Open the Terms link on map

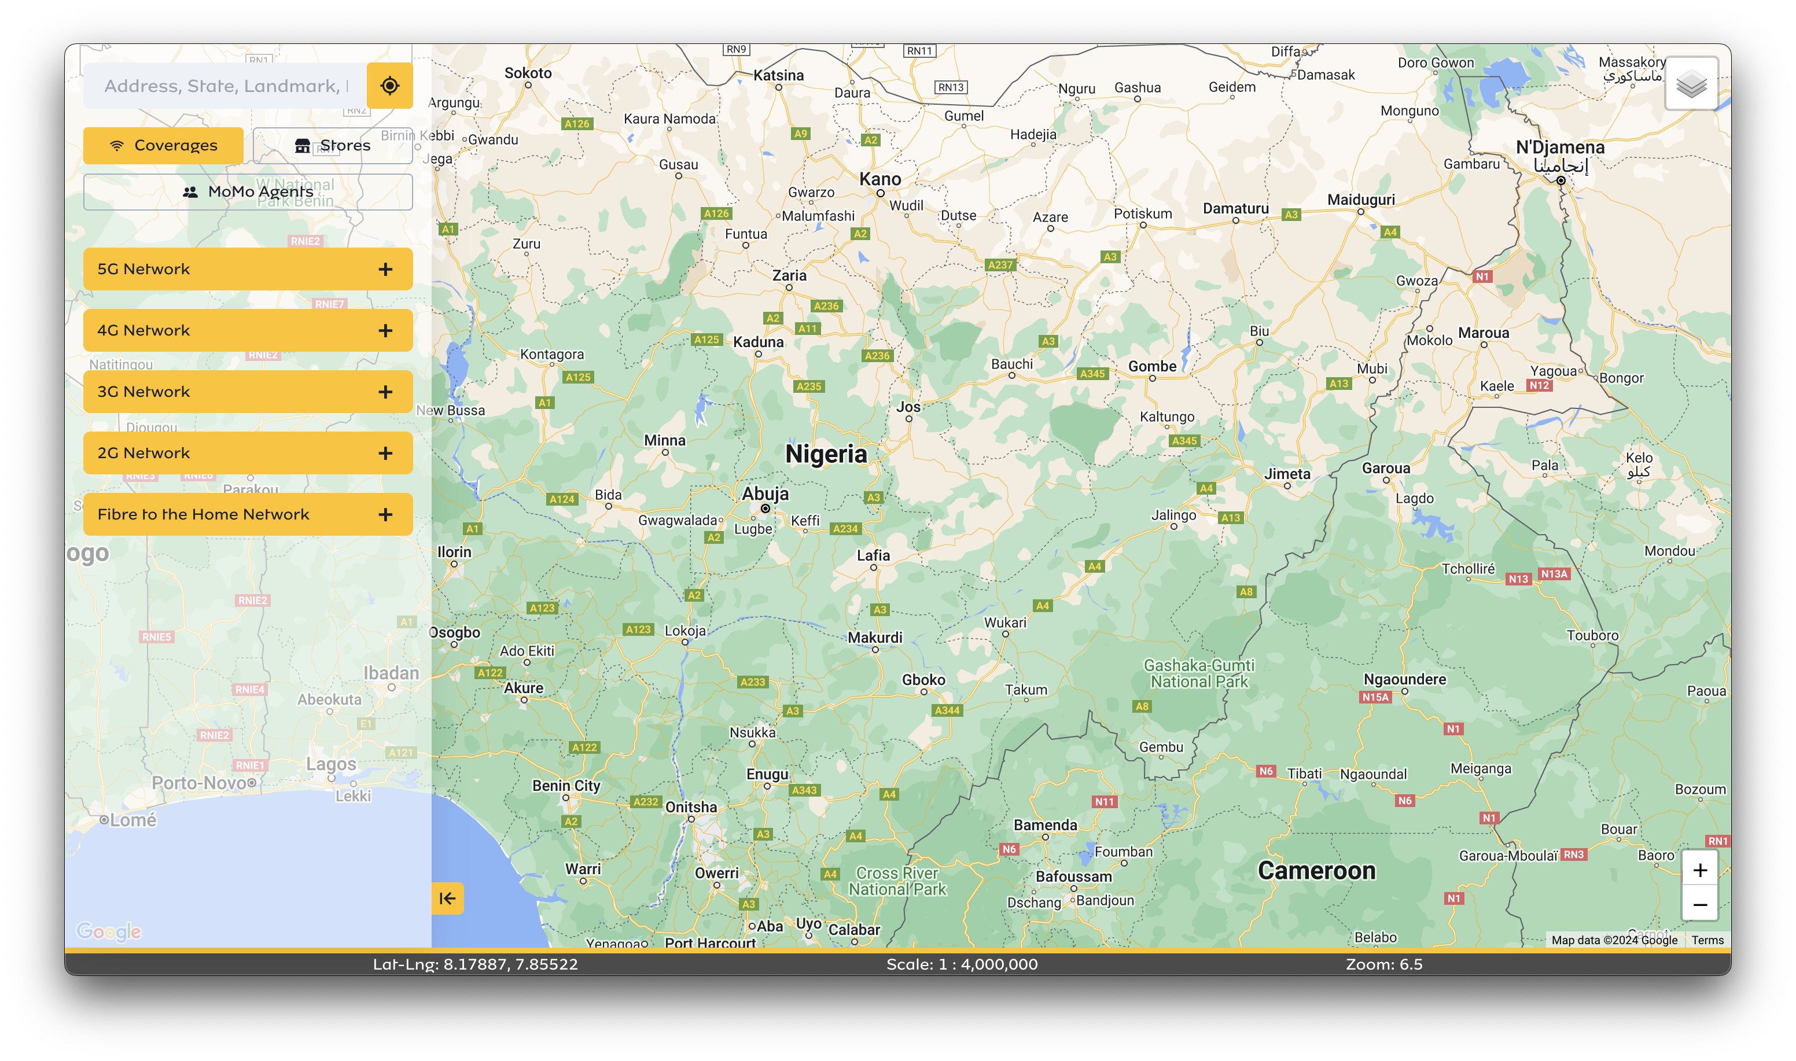[x=1707, y=940]
